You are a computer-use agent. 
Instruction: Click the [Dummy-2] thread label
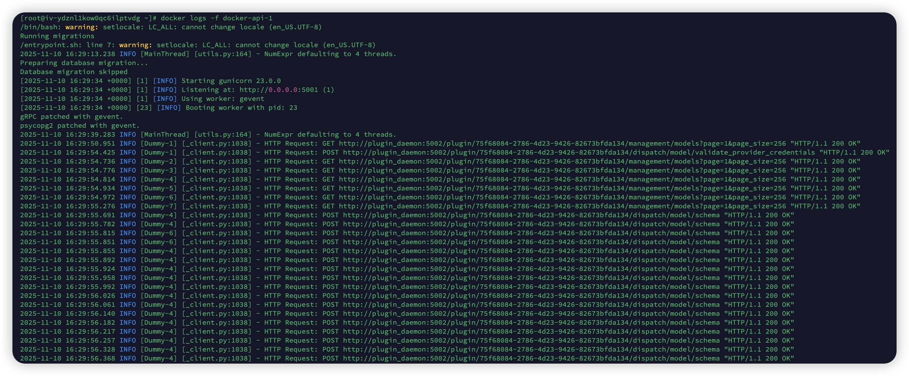pyautogui.click(x=158, y=161)
